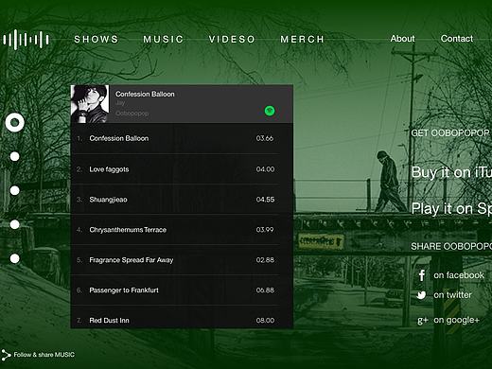Go to the About page
The height and width of the screenshot is (369, 492).
coord(402,39)
